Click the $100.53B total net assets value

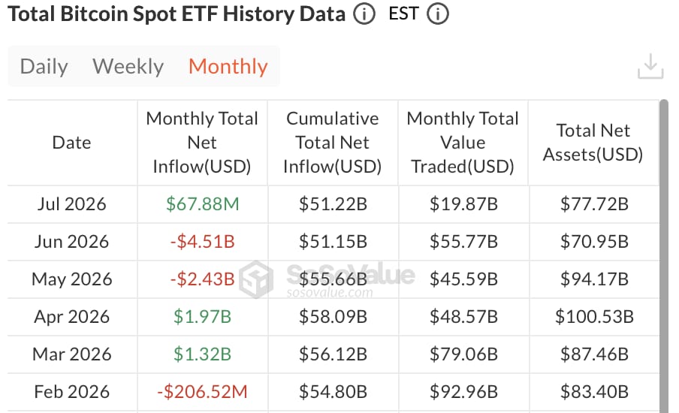(x=594, y=316)
